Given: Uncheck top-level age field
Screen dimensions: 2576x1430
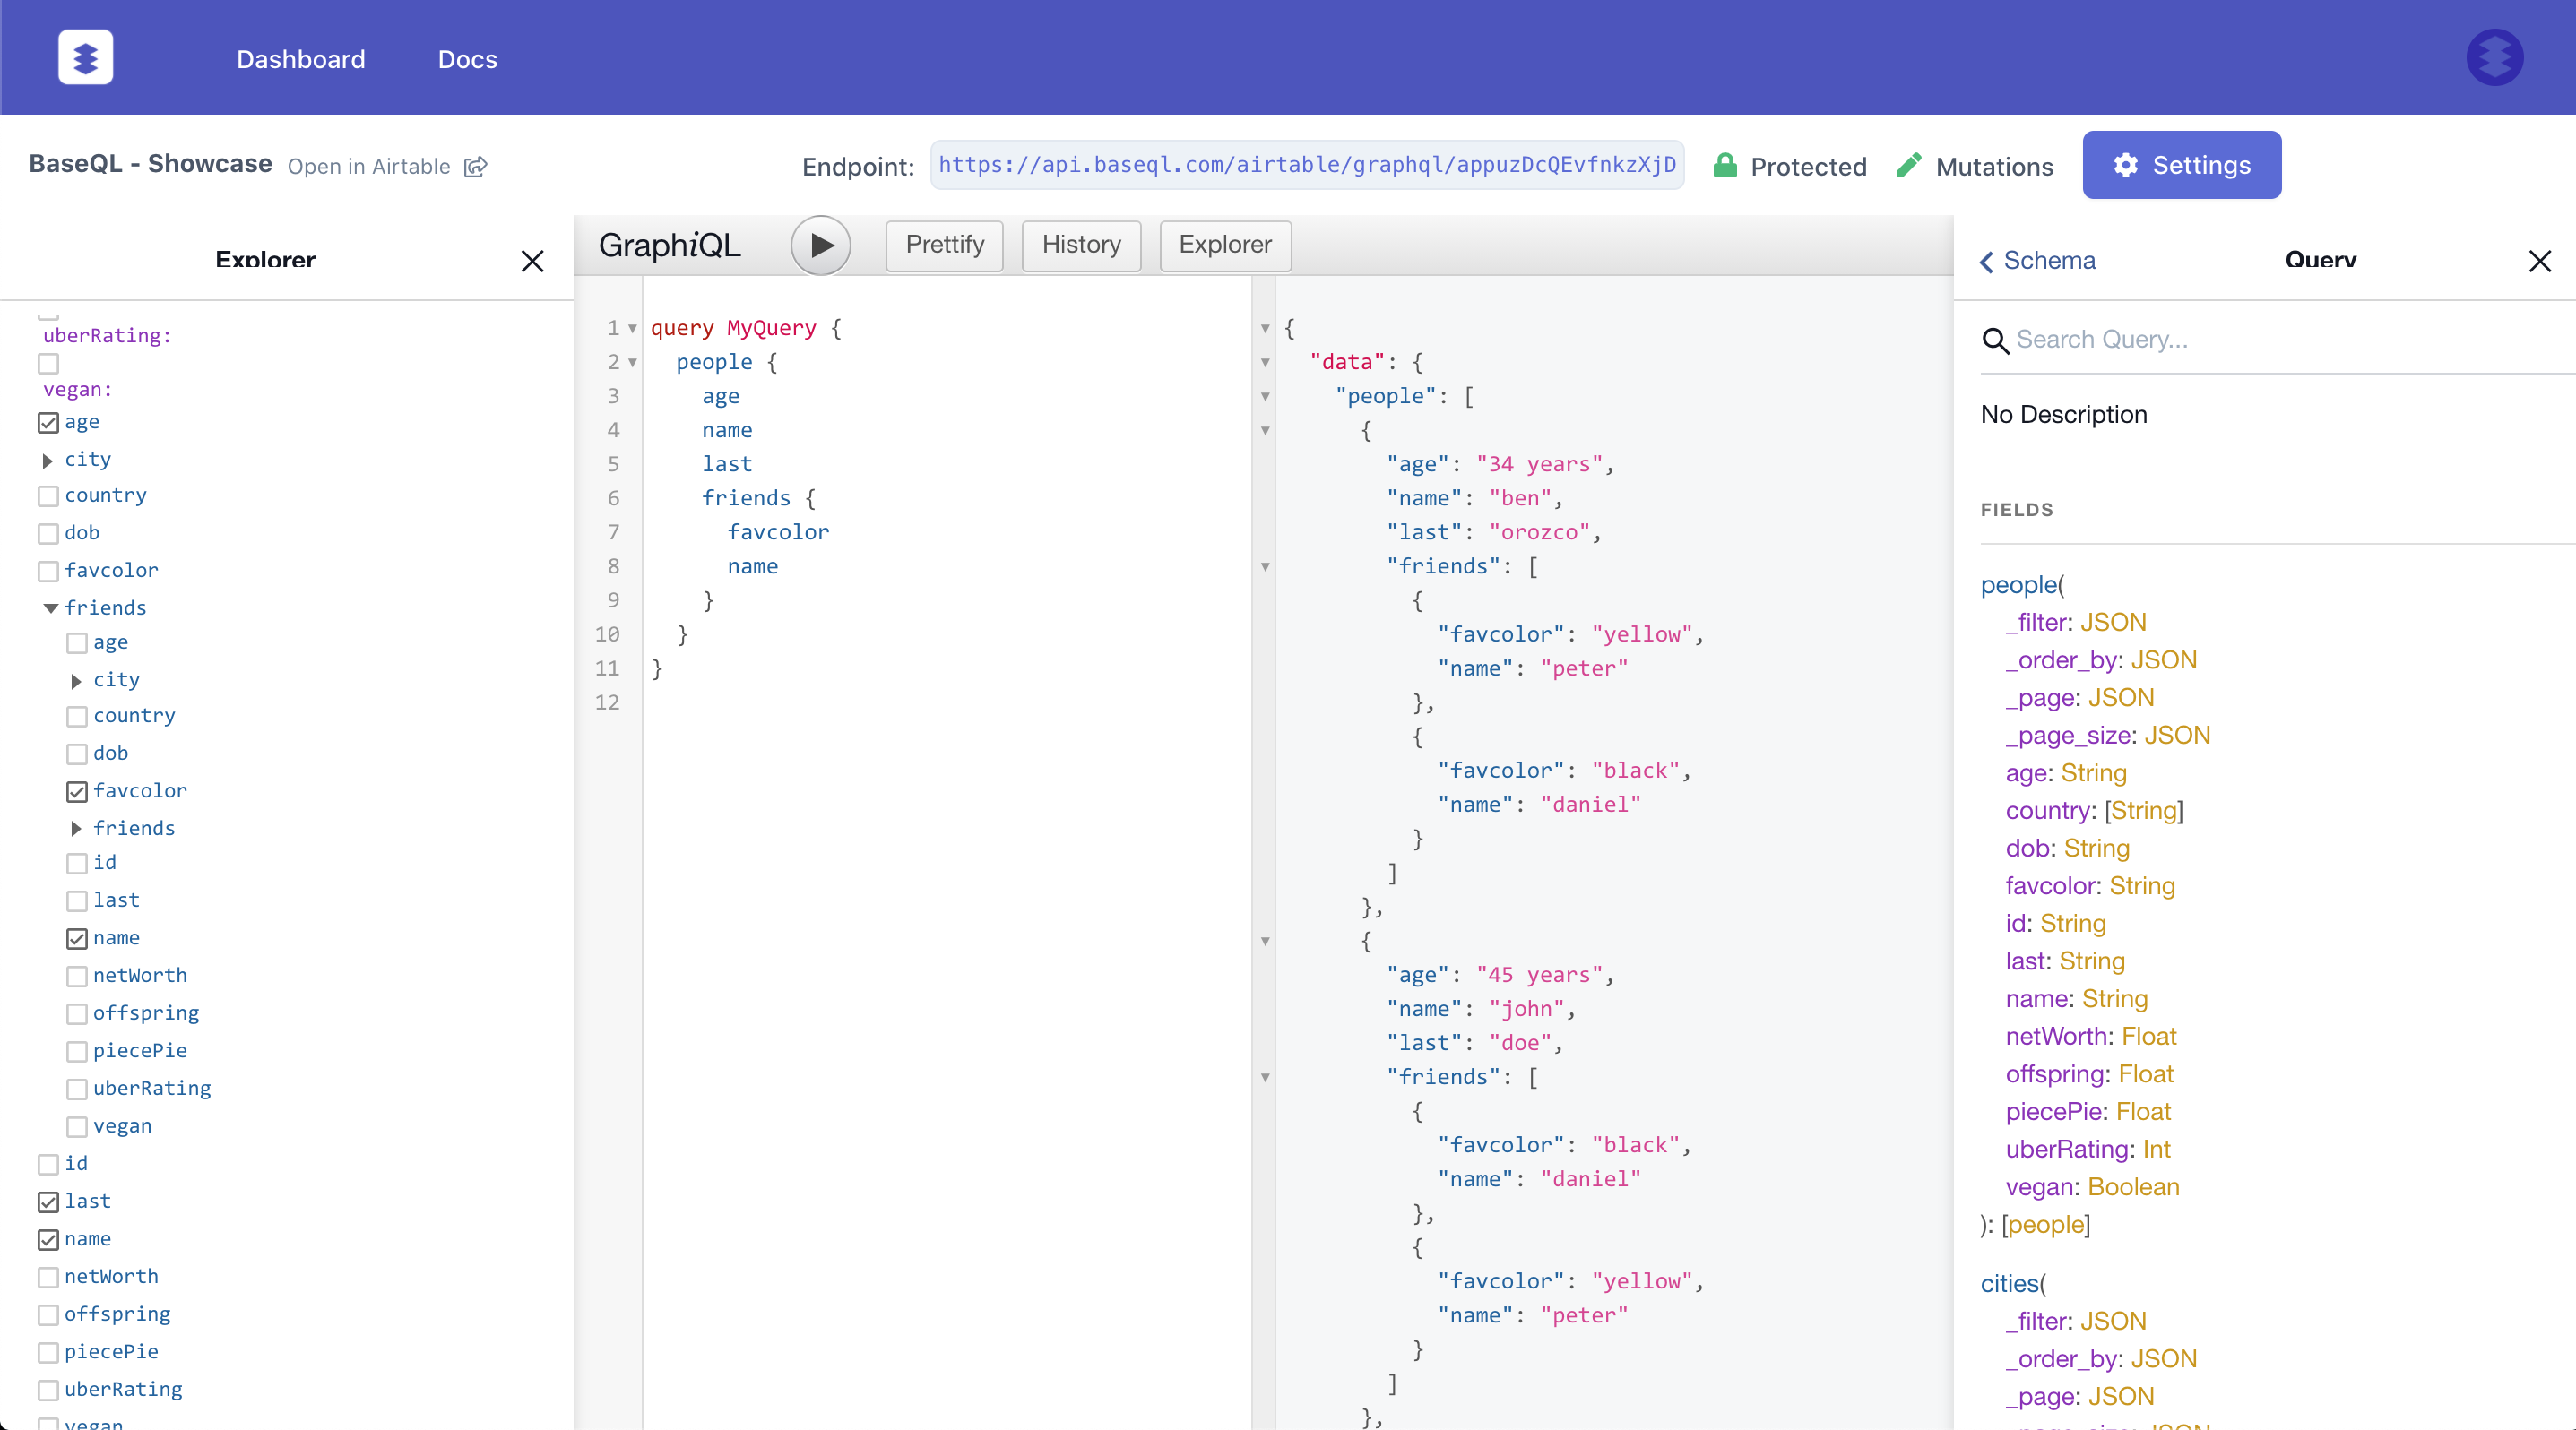Looking at the screenshot, I should [x=48, y=423].
